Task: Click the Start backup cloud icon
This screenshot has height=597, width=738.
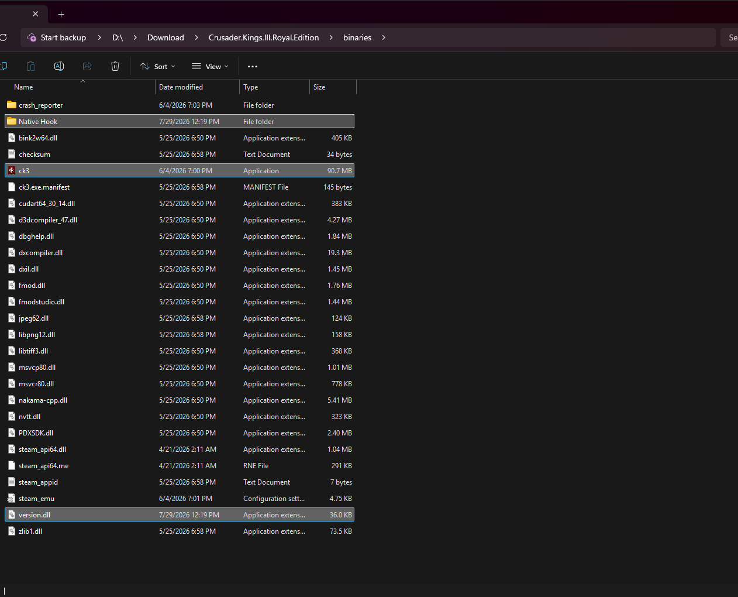Action: [32, 37]
